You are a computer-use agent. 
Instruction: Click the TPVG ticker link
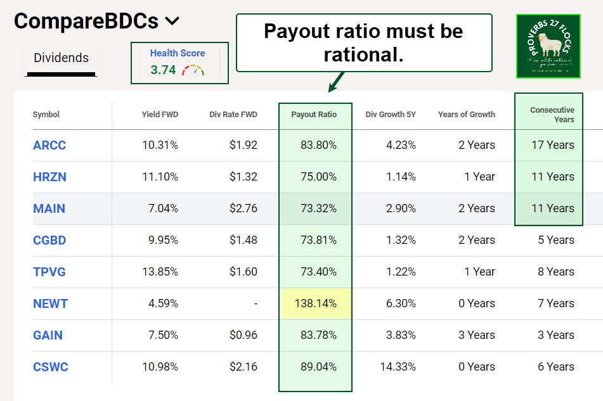coord(49,272)
